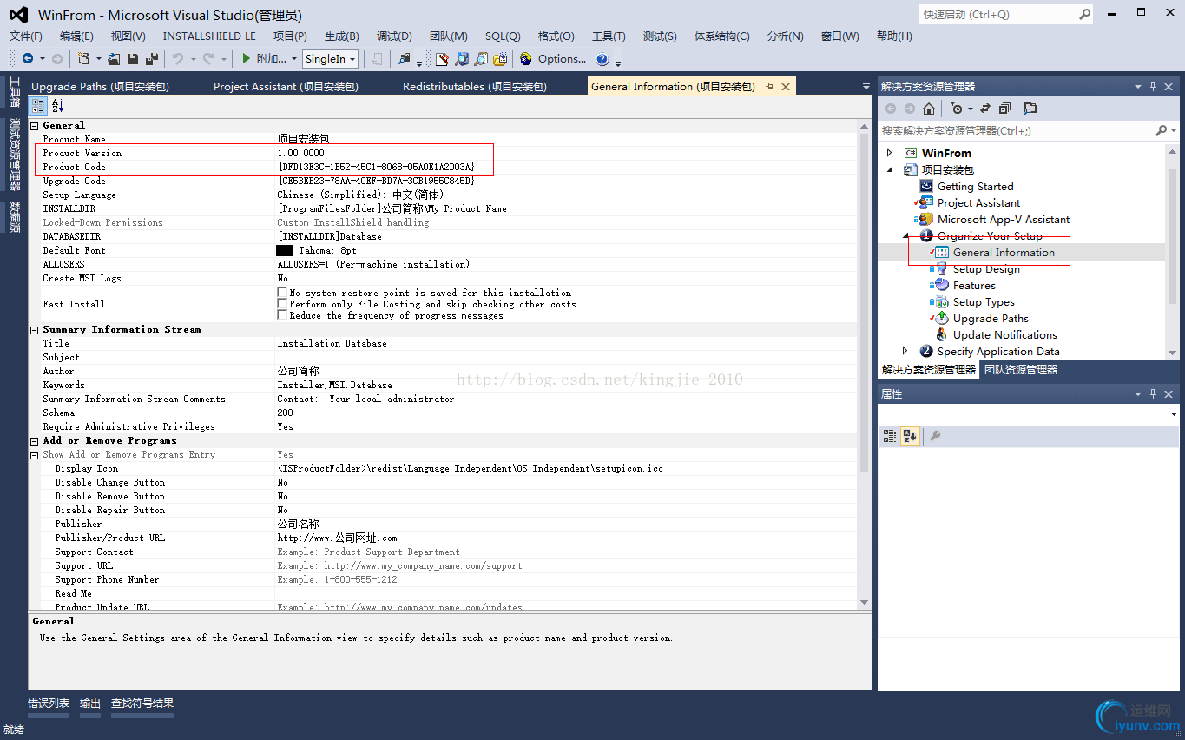Image resolution: width=1185 pixels, height=740 pixels.
Task: Sort property grid alphabetically
Action: pos(58,105)
